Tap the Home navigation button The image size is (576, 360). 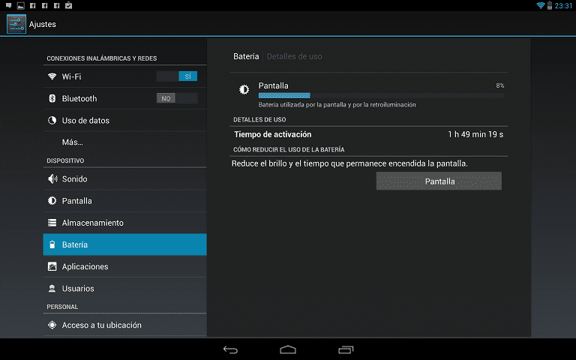click(288, 349)
